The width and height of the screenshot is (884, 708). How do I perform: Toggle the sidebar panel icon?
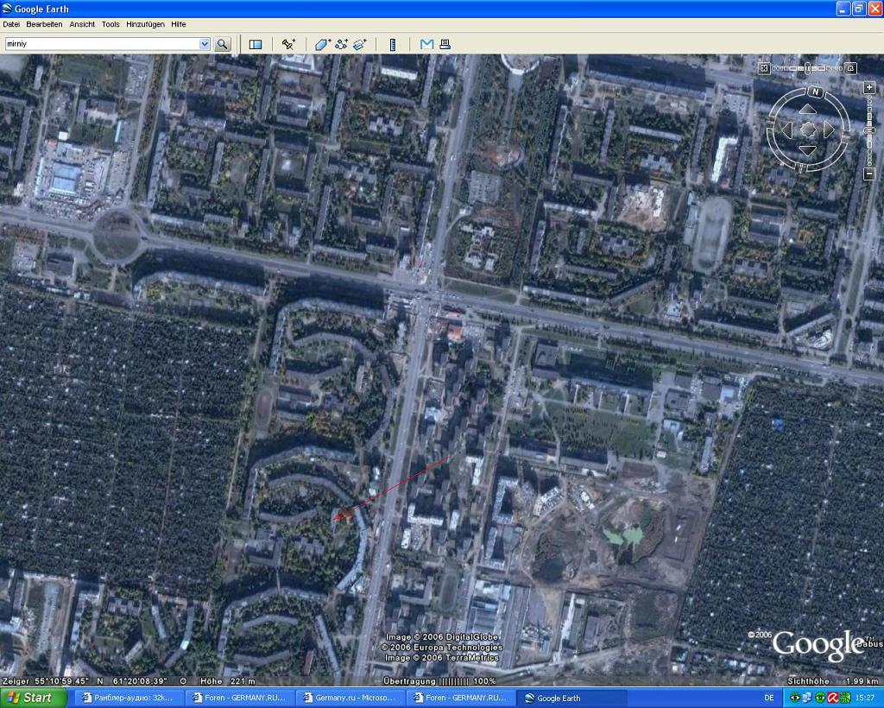(x=256, y=44)
